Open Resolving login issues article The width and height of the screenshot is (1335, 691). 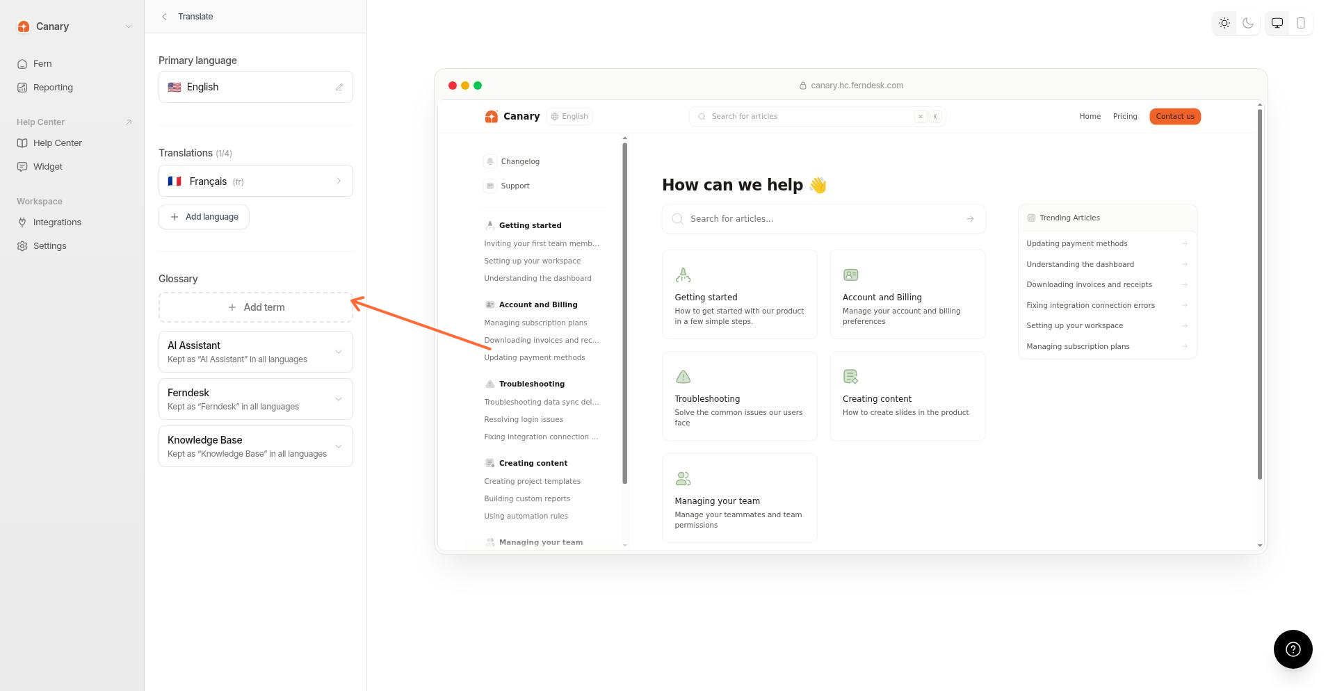pos(524,419)
